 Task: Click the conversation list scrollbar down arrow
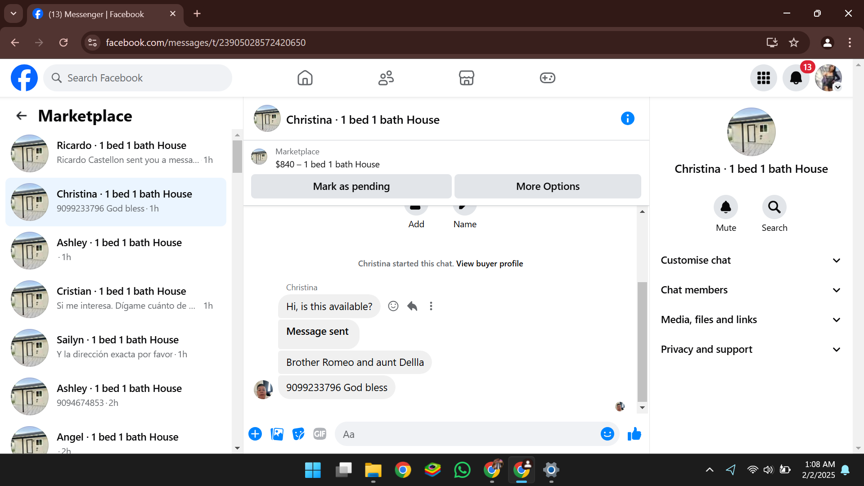click(x=237, y=448)
